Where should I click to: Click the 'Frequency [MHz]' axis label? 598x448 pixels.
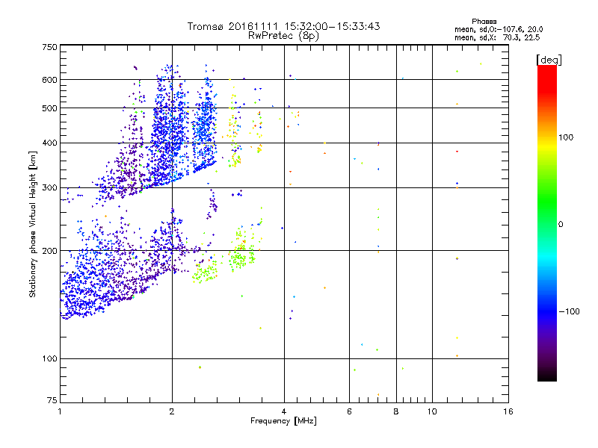point(283,421)
